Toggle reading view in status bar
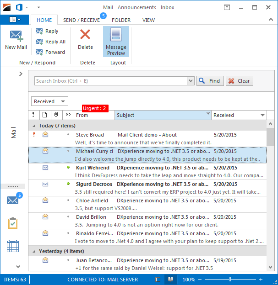The width and height of the screenshot is (278, 285). [170, 279]
